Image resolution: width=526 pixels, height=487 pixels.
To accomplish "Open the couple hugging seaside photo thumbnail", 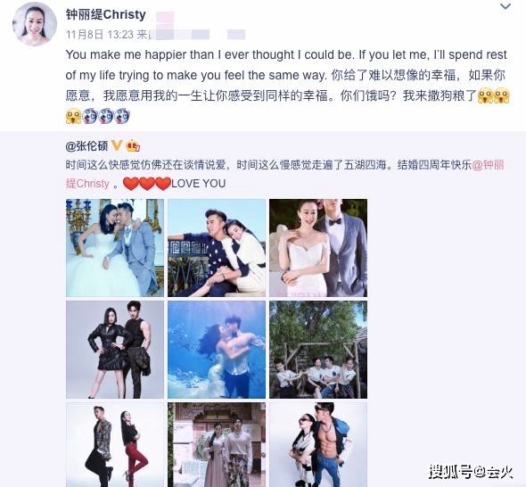I will [x=217, y=248].
